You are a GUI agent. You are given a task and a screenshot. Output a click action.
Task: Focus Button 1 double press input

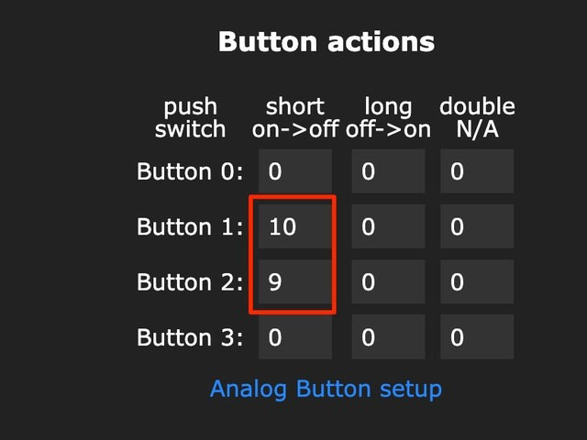[x=477, y=226]
